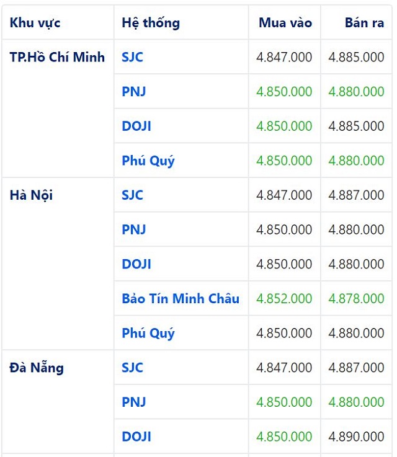The image size is (397, 457).
Task: Open the DOJI link under Đà Nẵng
Action: point(136,437)
